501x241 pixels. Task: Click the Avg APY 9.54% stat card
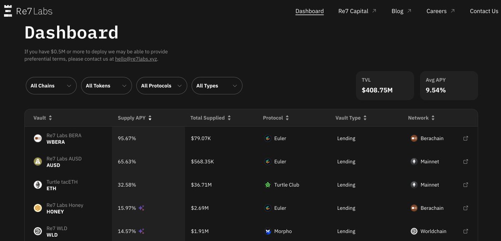[x=449, y=86]
